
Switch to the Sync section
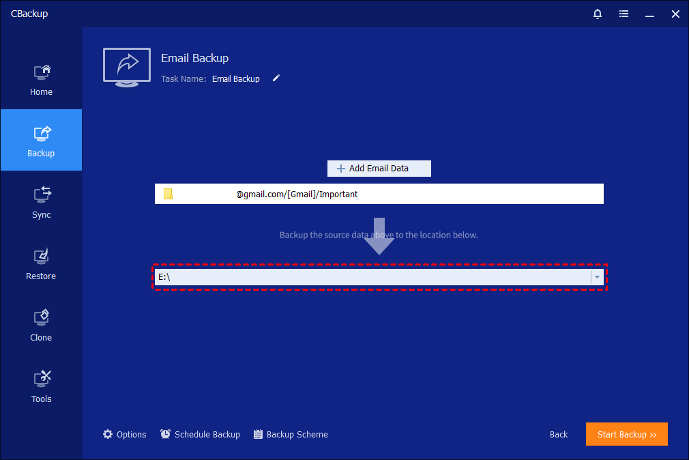pyautogui.click(x=41, y=201)
